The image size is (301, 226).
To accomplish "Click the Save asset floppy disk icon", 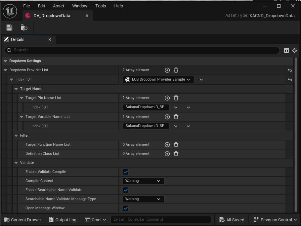I will 9,28.
